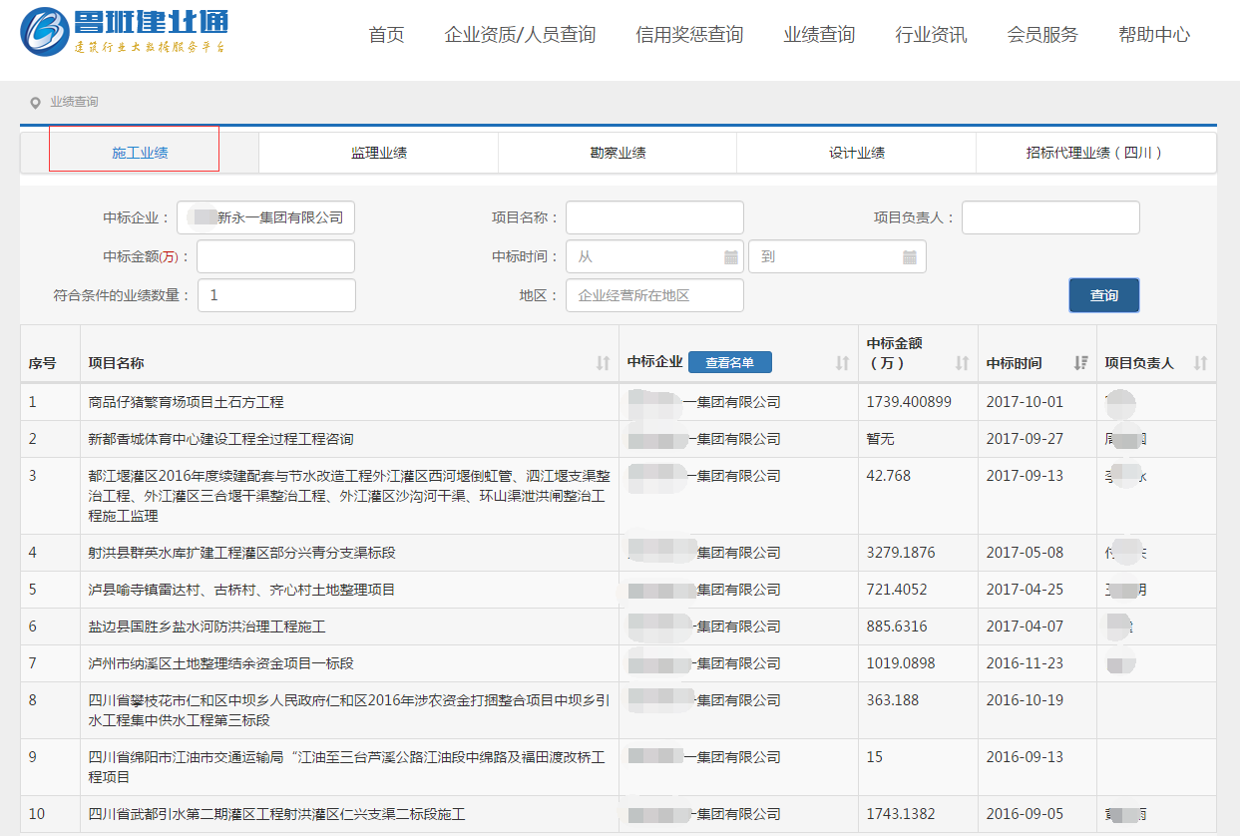Click the 业绩查询 breadcrumb link

pos(75,102)
